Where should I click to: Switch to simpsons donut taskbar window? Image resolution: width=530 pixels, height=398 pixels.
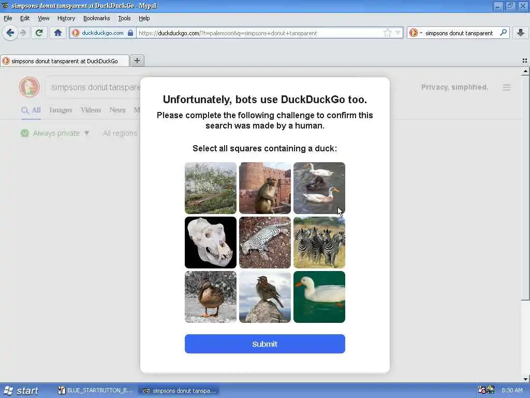[180, 391]
